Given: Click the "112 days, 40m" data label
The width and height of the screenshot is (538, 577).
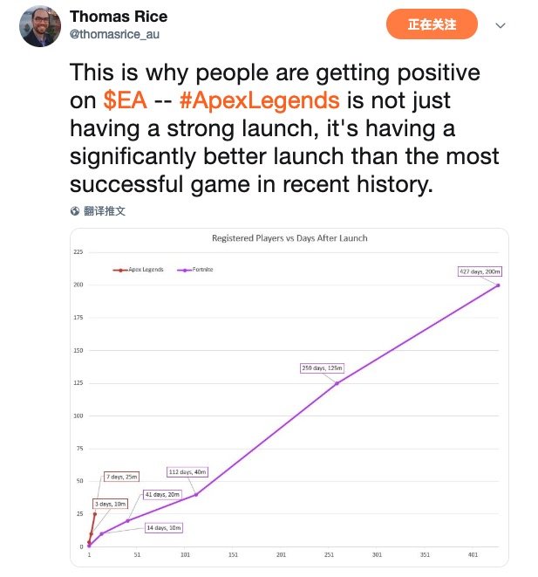Looking at the screenshot, I should [188, 472].
